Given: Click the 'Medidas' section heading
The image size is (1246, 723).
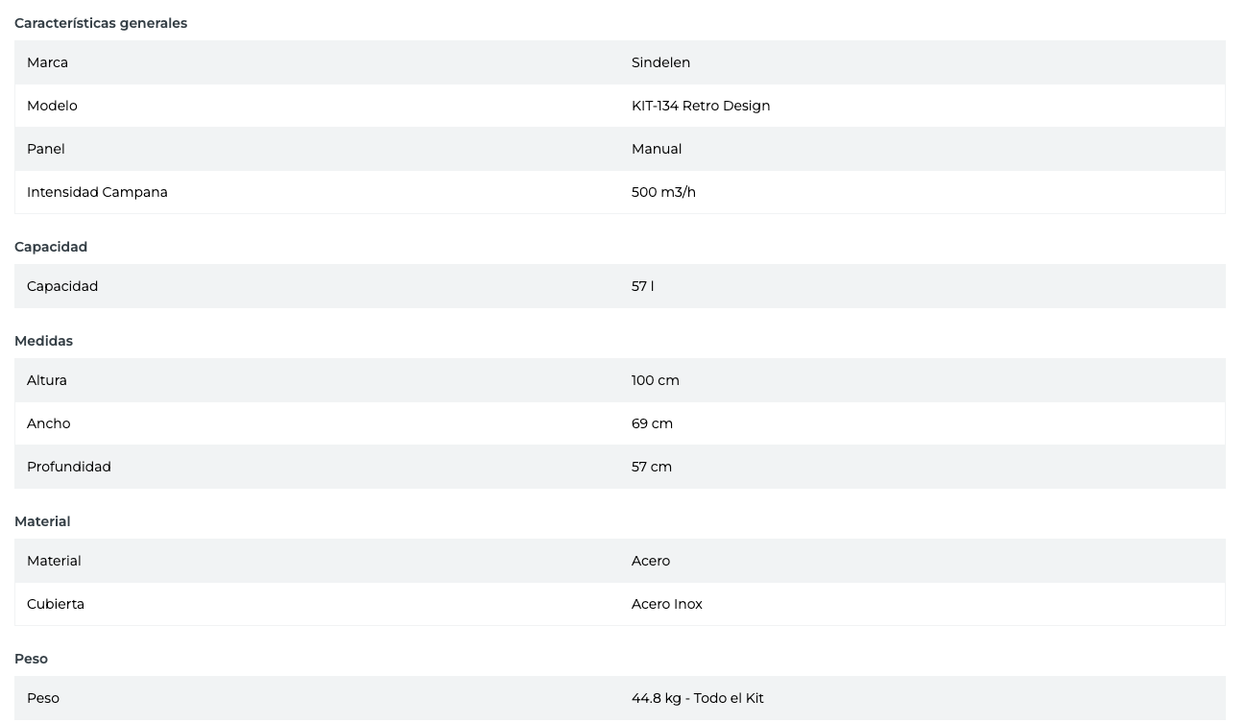Looking at the screenshot, I should pyautogui.click(x=43, y=341).
